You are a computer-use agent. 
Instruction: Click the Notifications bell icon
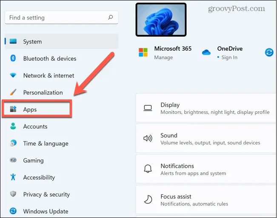[x=148, y=169]
